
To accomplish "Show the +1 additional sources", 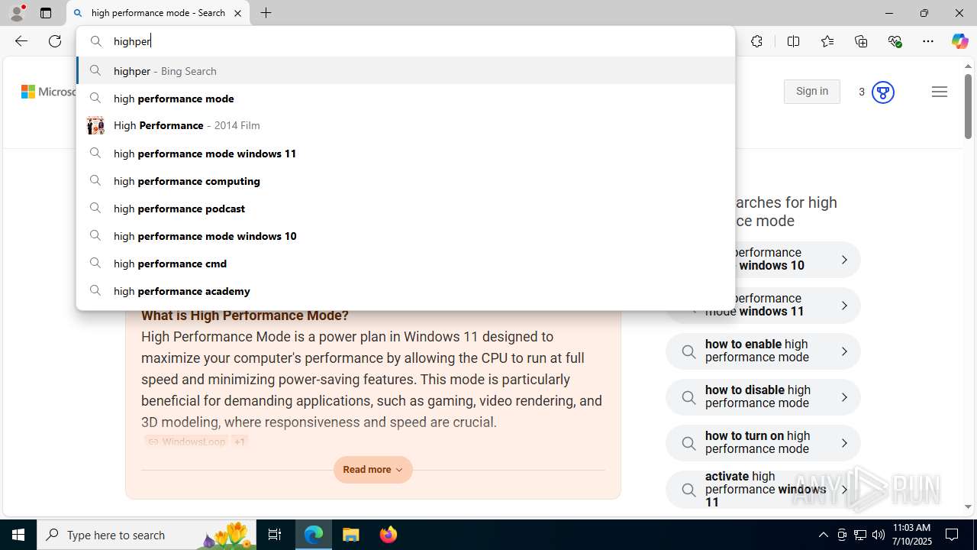I will pos(240,442).
